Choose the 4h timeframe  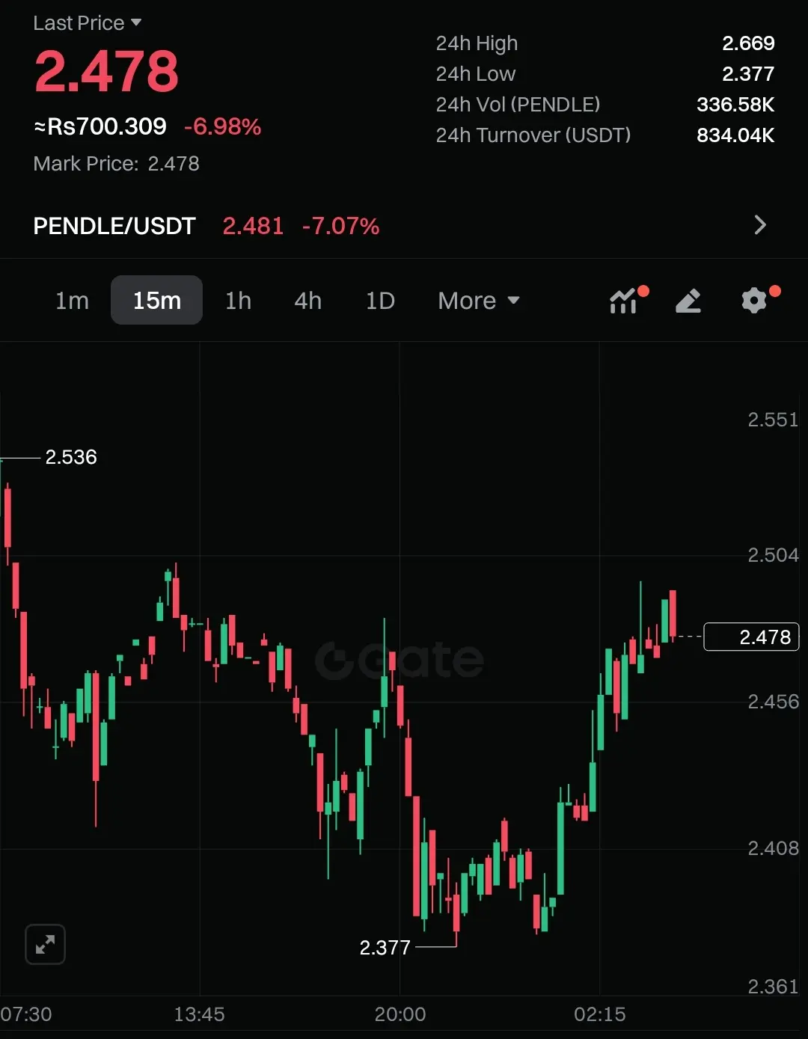(307, 301)
